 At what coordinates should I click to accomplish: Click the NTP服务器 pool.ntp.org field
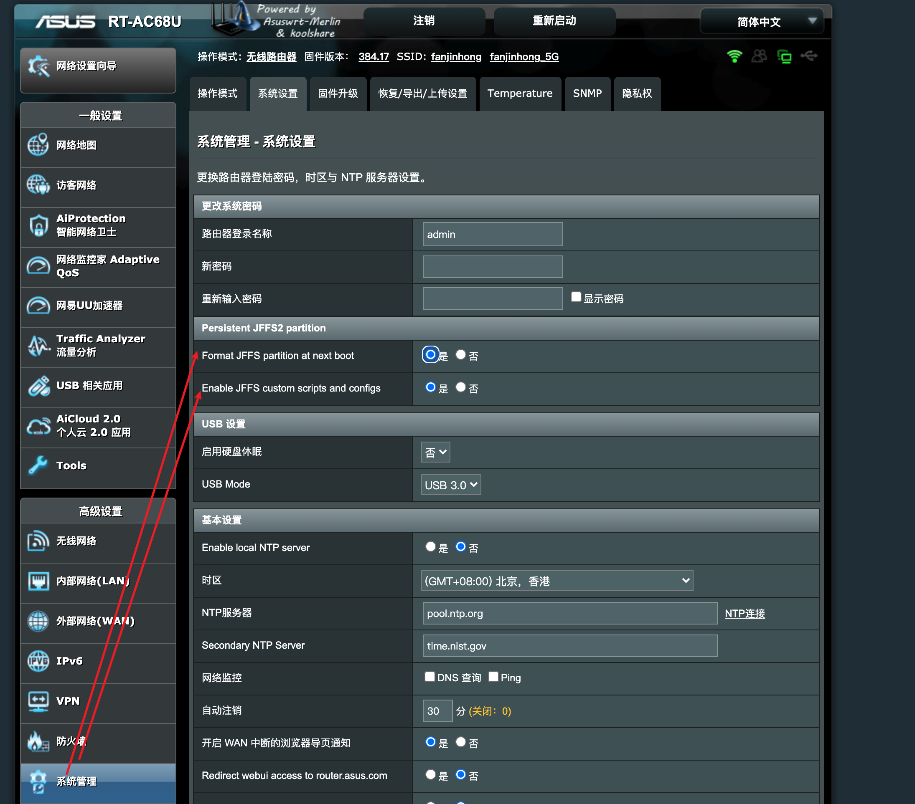(x=569, y=614)
